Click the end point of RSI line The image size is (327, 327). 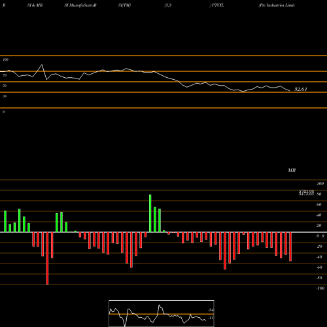(290, 91)
